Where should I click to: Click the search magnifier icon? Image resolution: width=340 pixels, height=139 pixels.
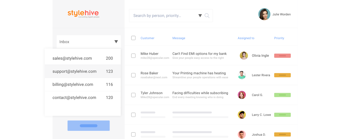(207, 16)
